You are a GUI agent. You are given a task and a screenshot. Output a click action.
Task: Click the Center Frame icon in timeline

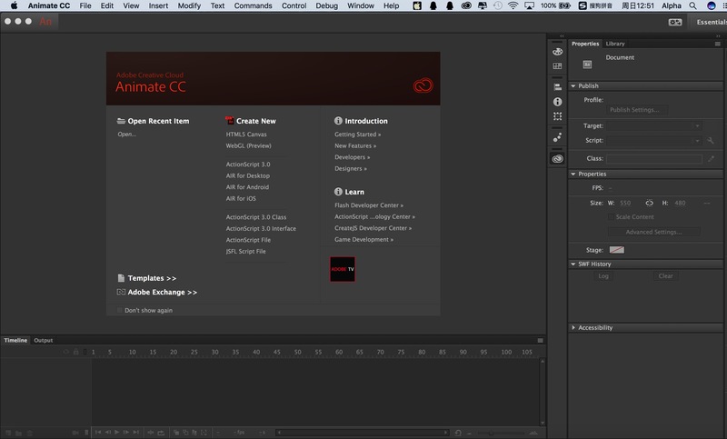pyautogui.click(x=151, y=433)
